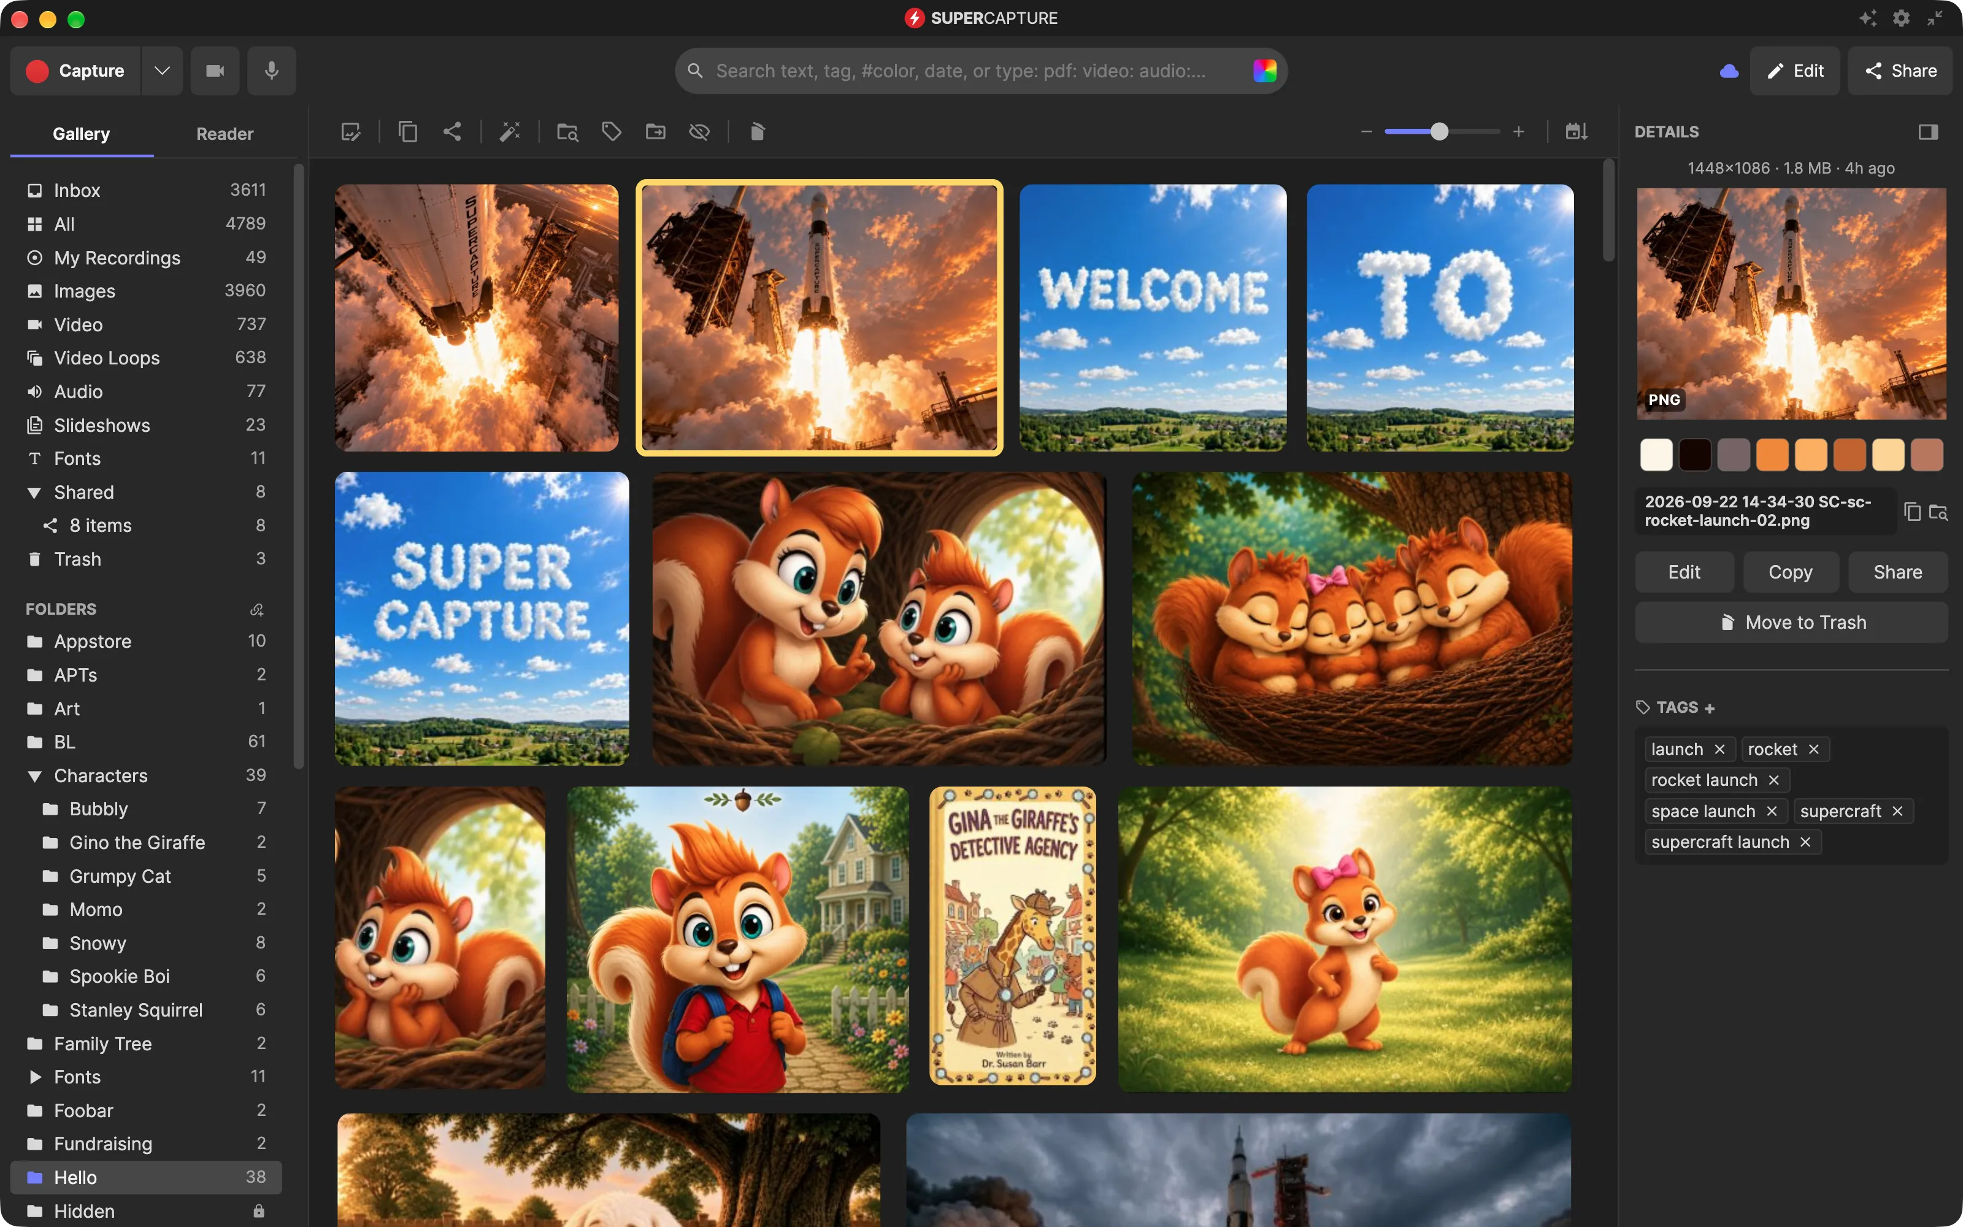The width and height of the screenshot is (1963, 1227).
Task: Click the Share button in details panel
Action: pos(1897,572)
